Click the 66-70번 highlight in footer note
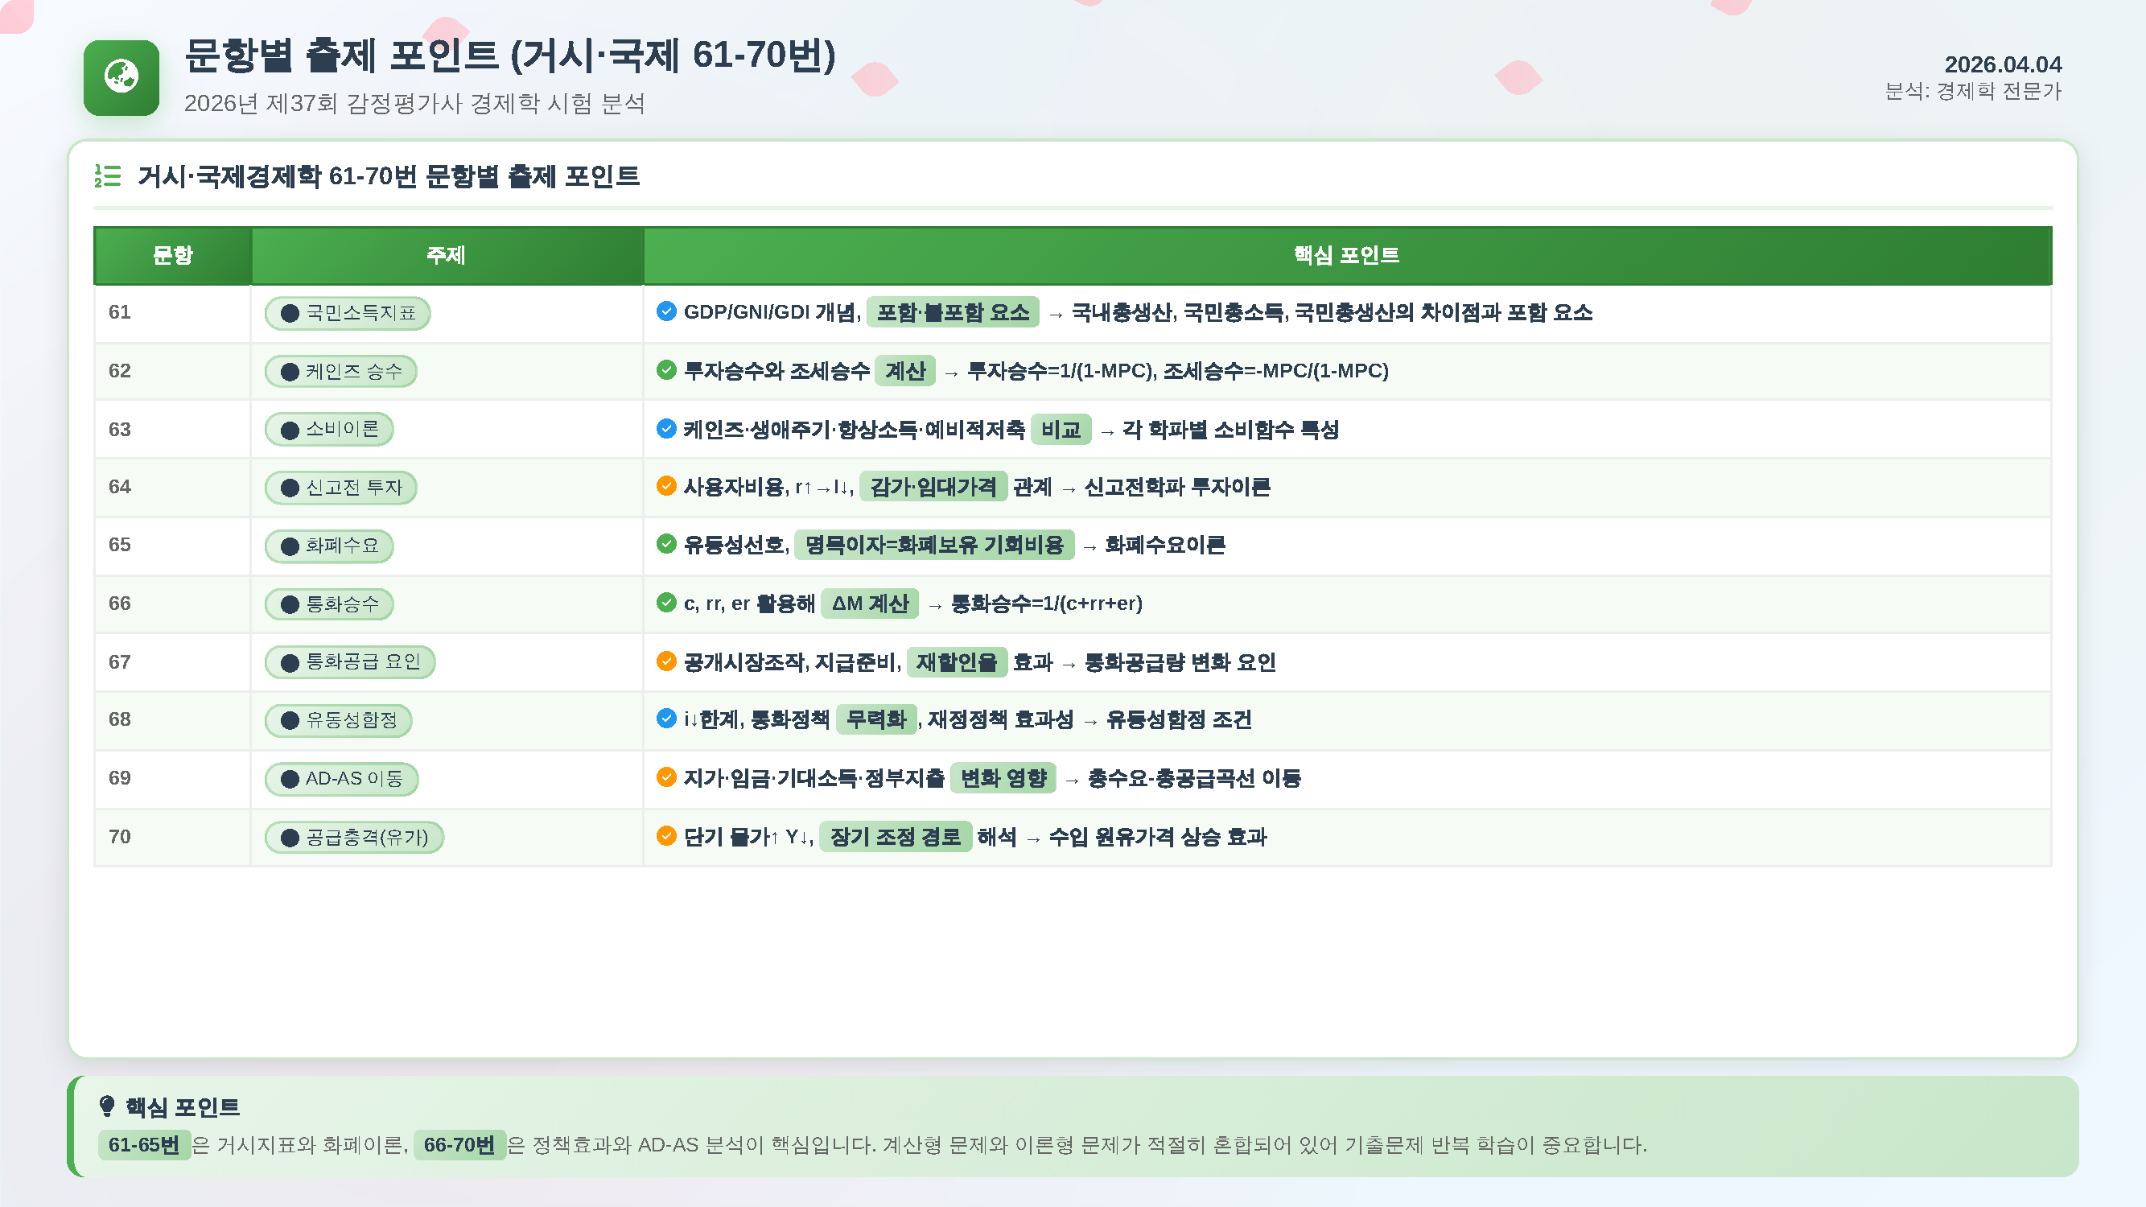 pos(459,1144)
